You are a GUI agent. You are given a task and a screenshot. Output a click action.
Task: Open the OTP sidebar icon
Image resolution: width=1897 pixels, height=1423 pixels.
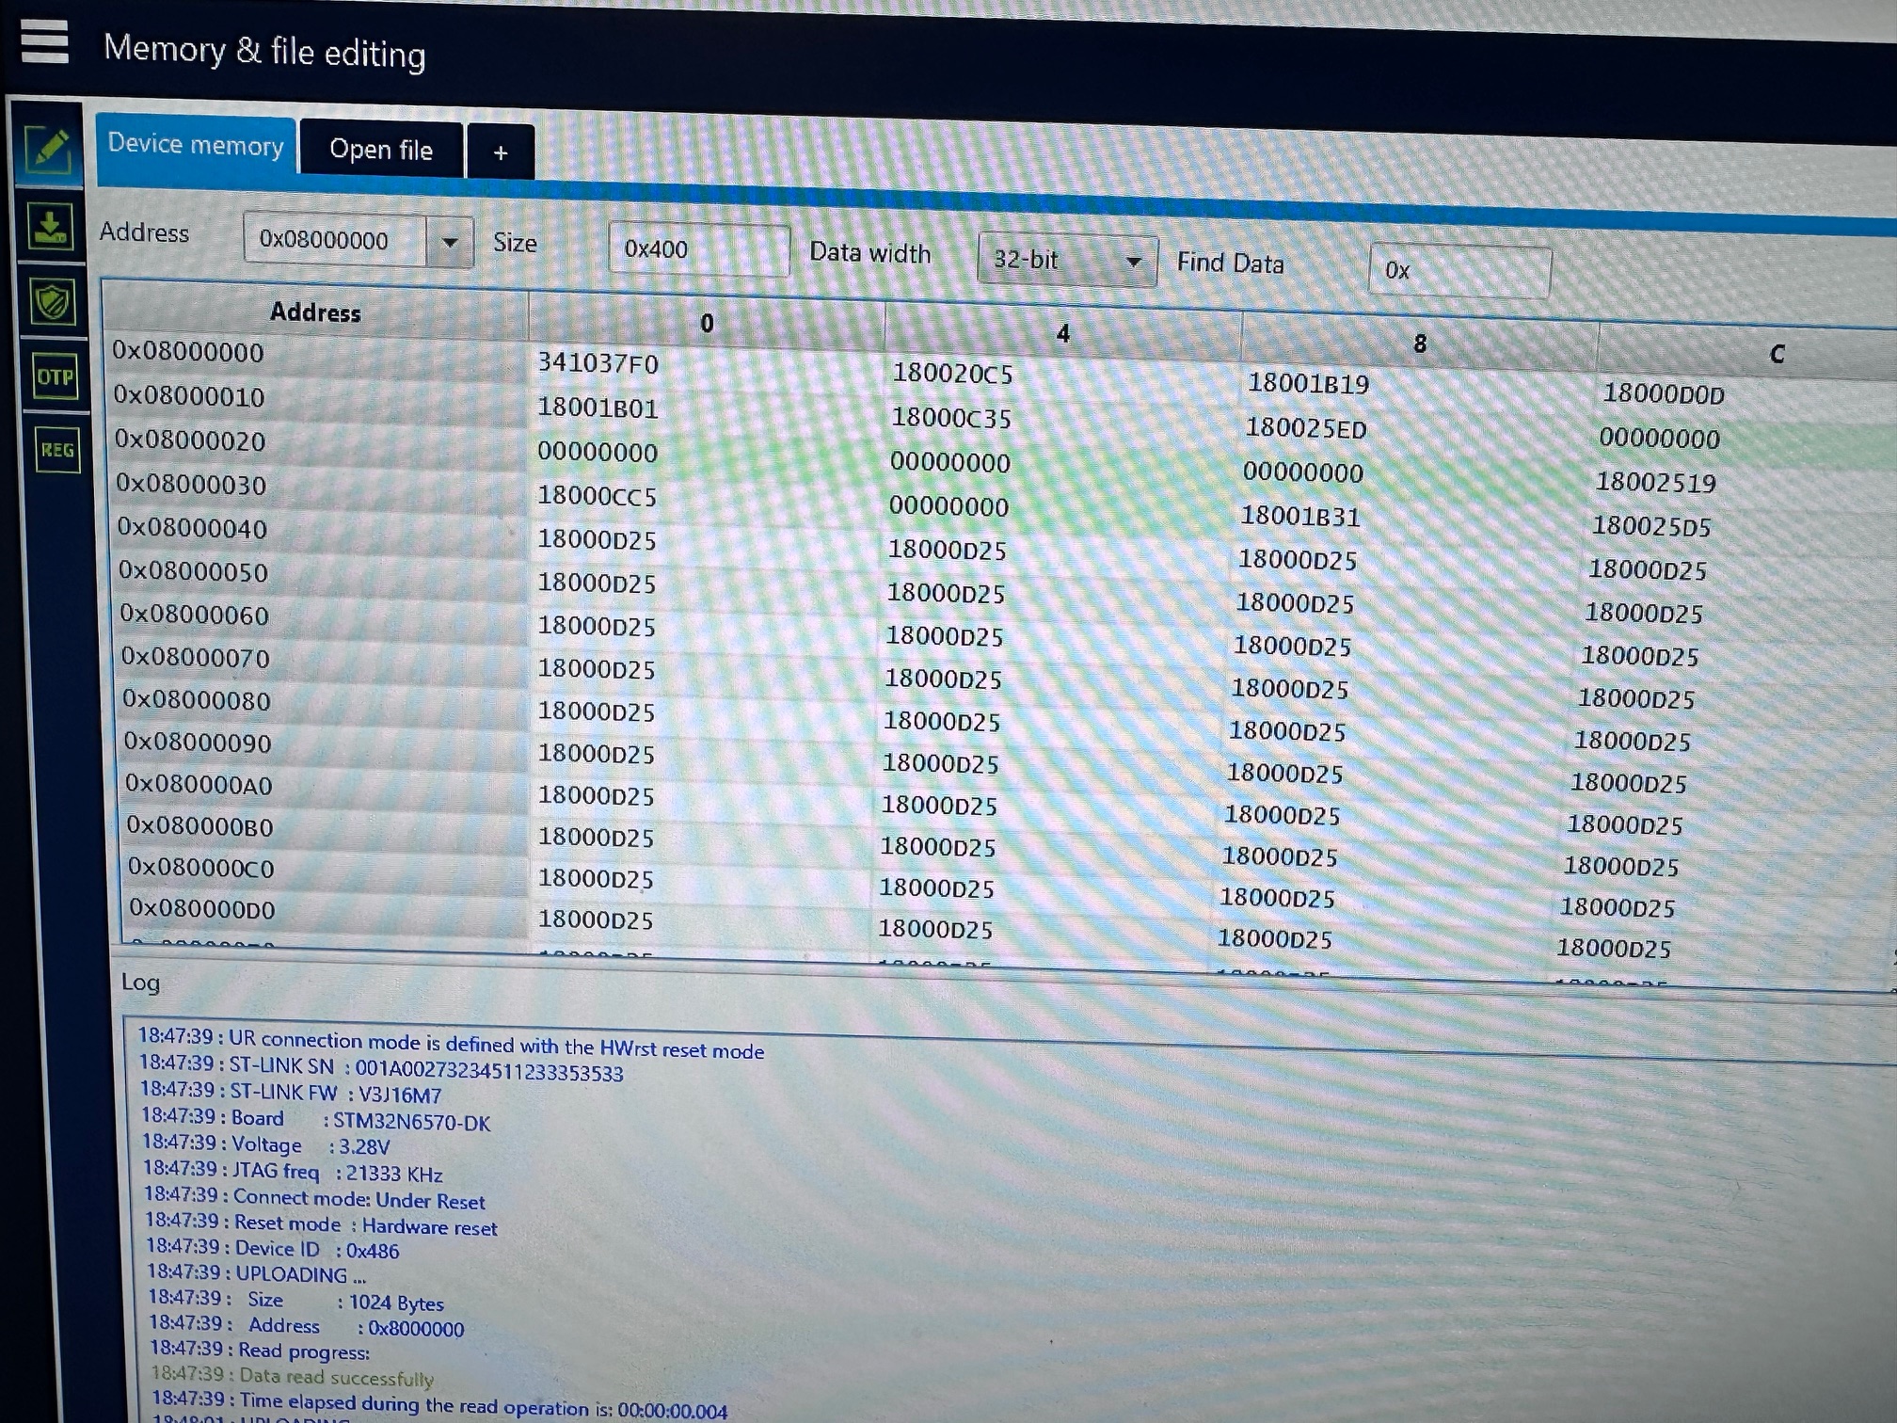(x=56, y=376)
